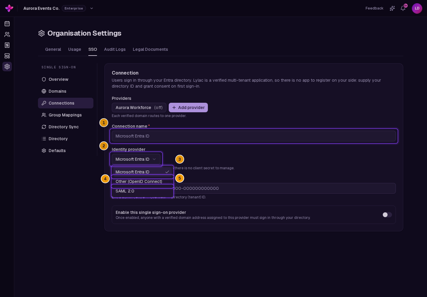
Task: Open the notifications bell
Action: (x=403, y=8)
